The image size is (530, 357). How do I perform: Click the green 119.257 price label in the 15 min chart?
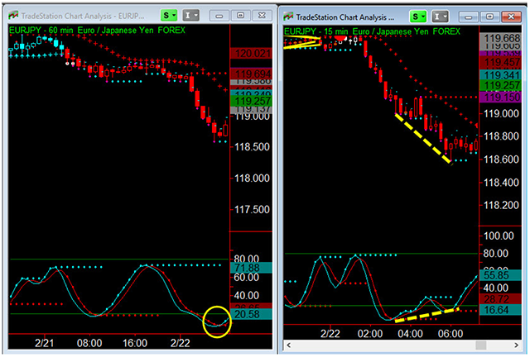tap(500, 85)
